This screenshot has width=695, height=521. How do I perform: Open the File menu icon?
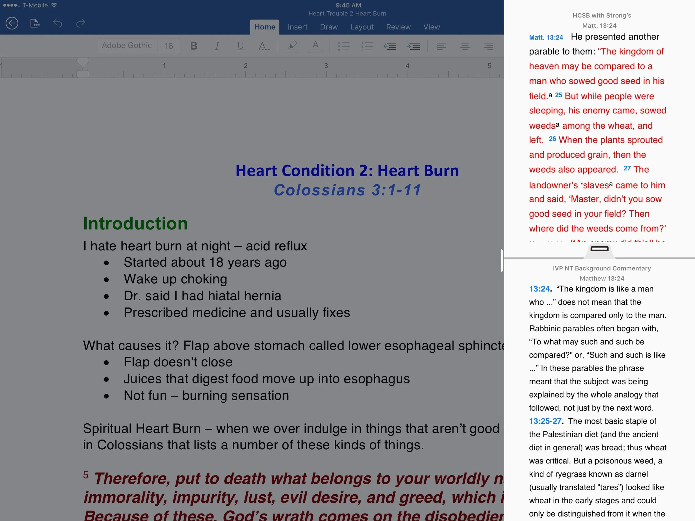point(34,23)
